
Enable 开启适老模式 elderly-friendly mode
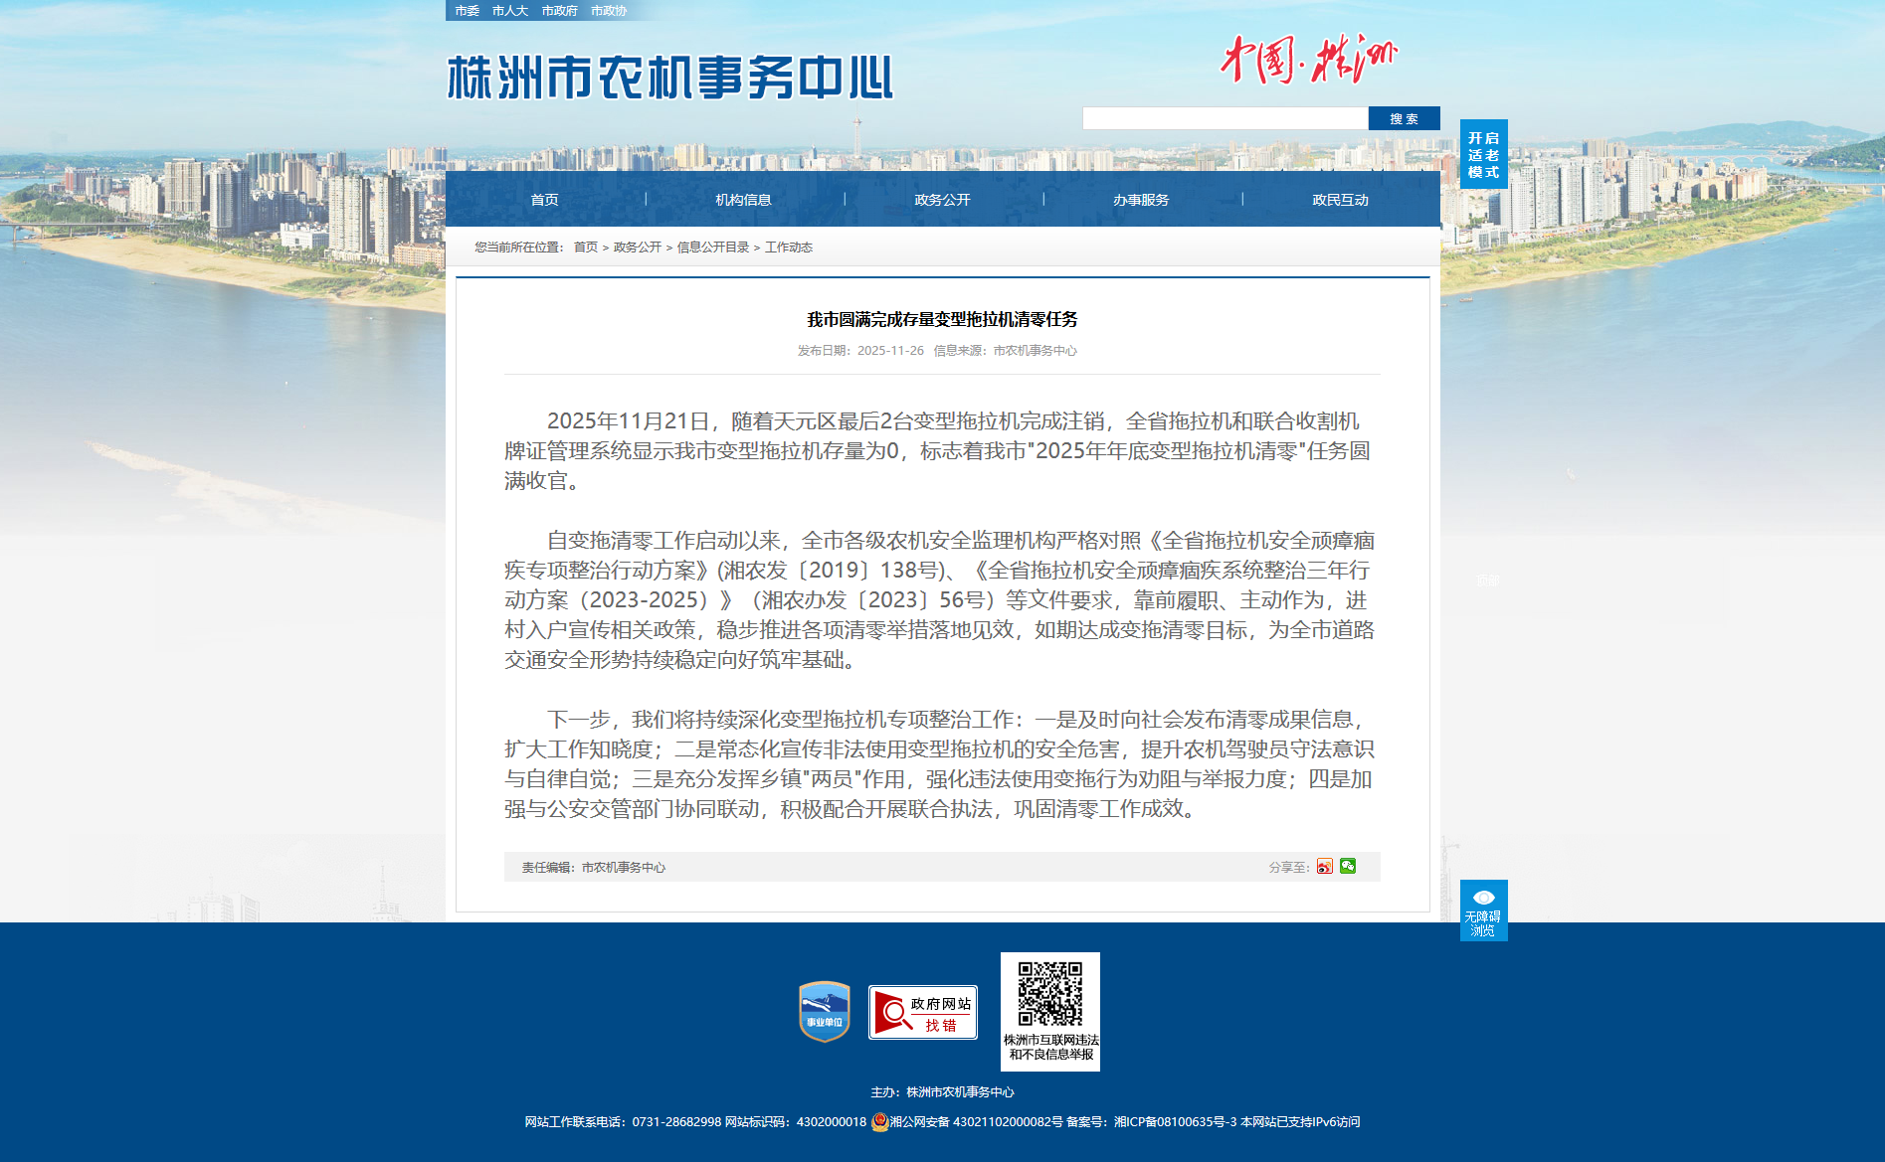pos(1483,154)
